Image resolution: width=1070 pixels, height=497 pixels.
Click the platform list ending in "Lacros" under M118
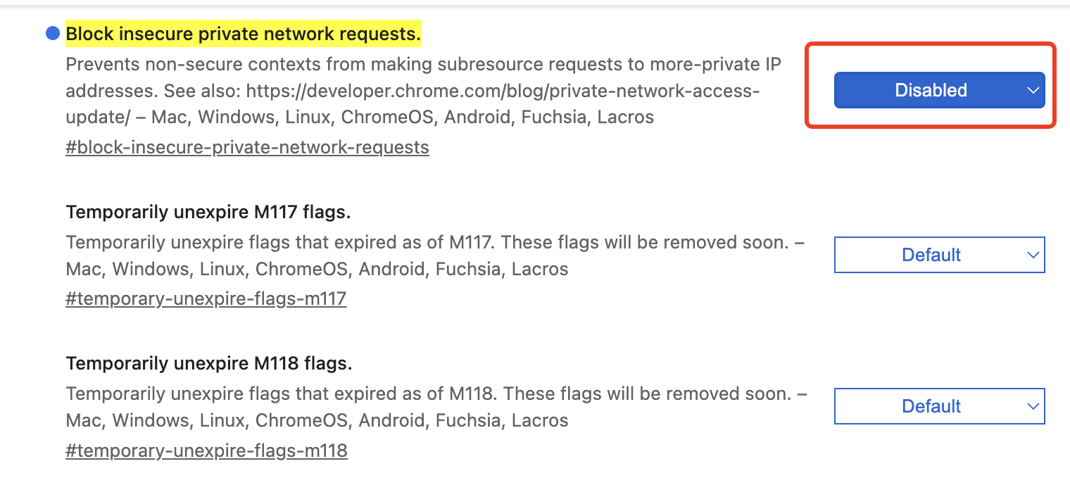pyautogui.click(x=317, y=420)
